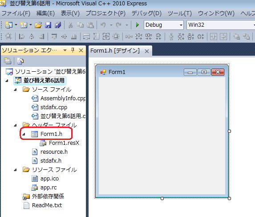255x217 pixels.
Task: Click the Align Tops layout icon
Action: pyautogui.click(x=54, y=37)
